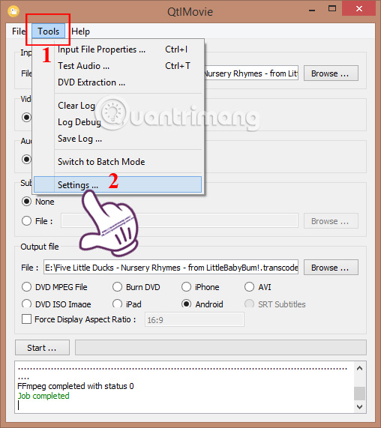This screenshot has width=381, height=428.
Task: Browse for the input file
Action: (x=331, y=73)
